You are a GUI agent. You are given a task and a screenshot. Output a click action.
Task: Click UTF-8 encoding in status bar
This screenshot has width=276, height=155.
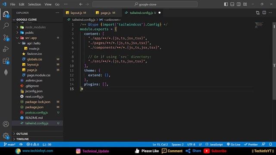191,145
